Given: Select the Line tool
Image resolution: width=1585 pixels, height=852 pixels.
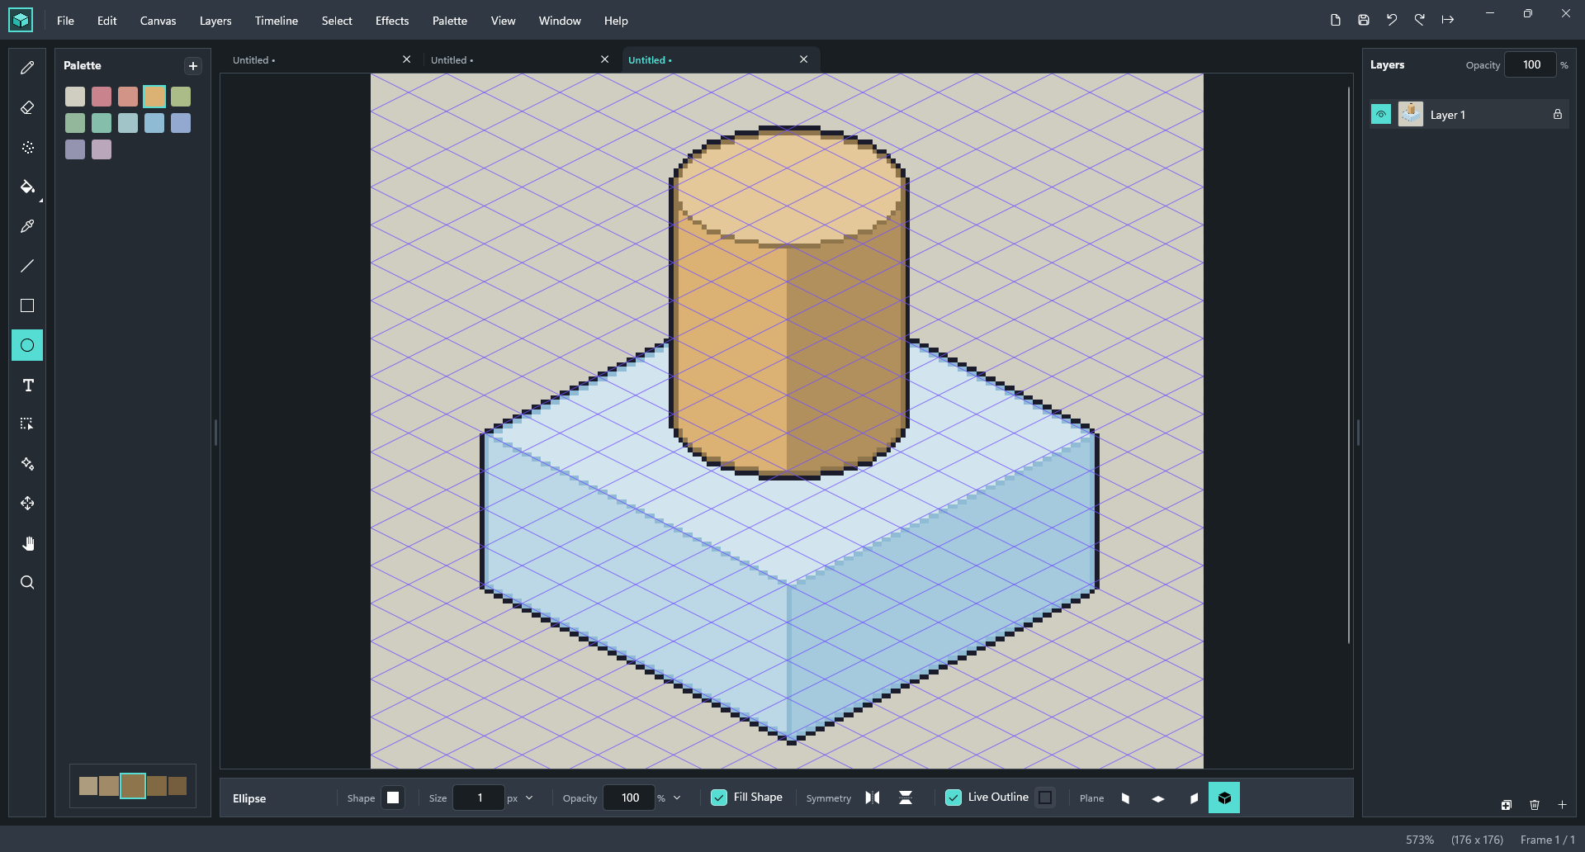Looking at the screenshot, I should (27, 266).
